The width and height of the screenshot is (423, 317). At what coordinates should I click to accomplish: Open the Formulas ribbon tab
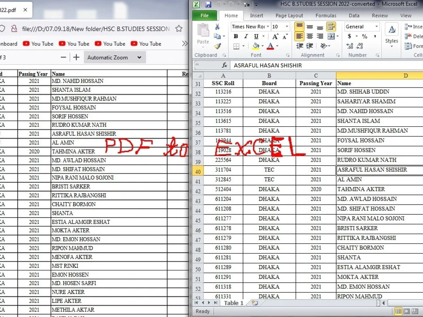pyautogui.click(x=326, y=16)
